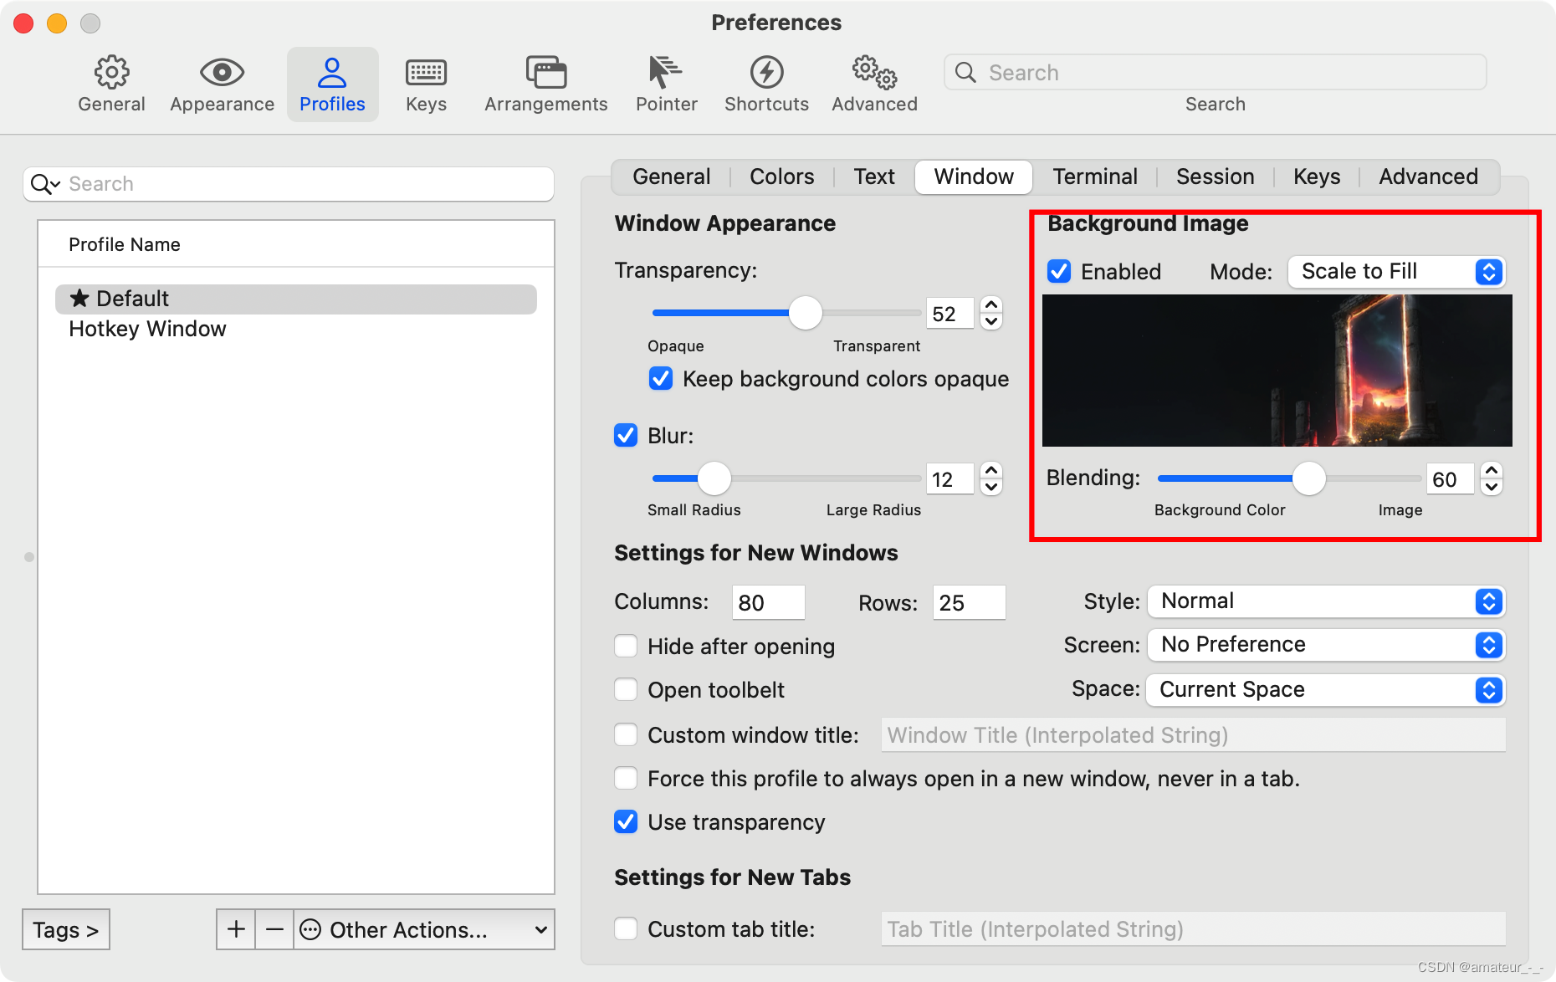The image size is (1556, 982).
Task: Decrease transparency value with stepper down arrow
Action: coord(991,322)
